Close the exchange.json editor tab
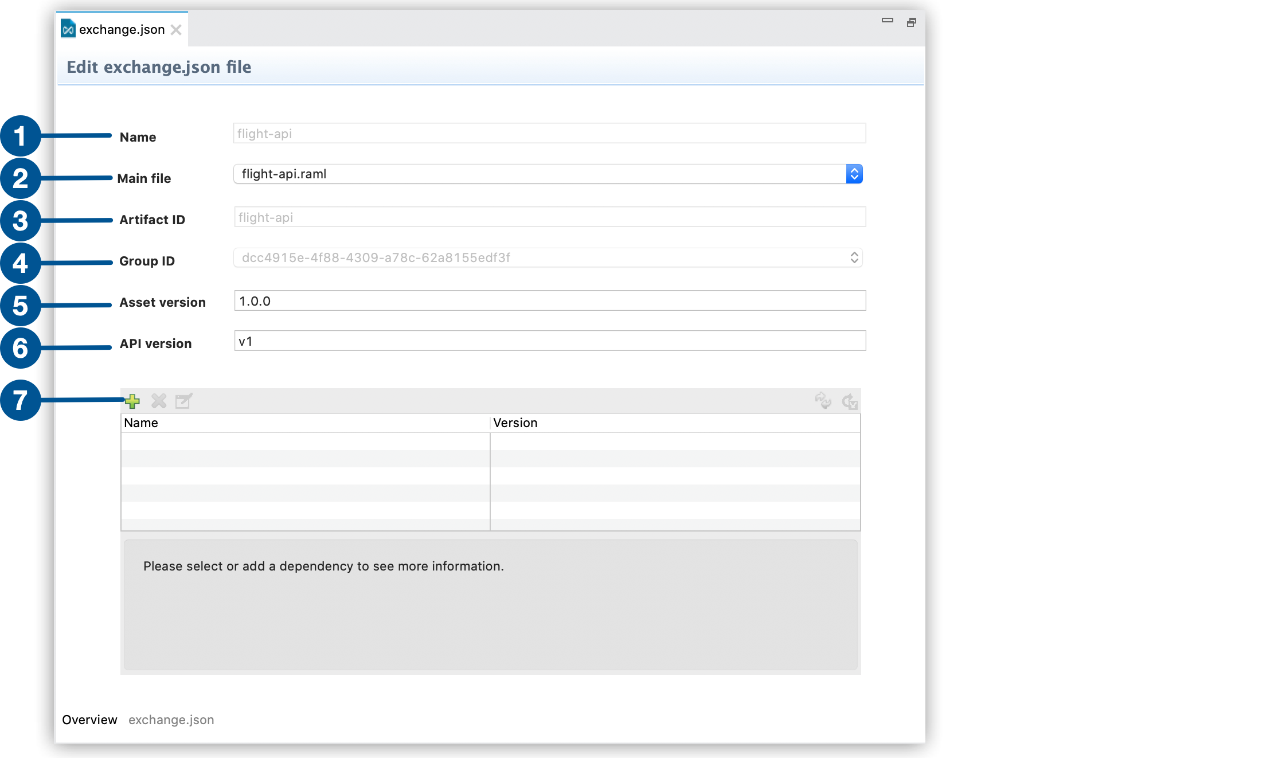This screenshot has width=1282, height=758. 177,29
